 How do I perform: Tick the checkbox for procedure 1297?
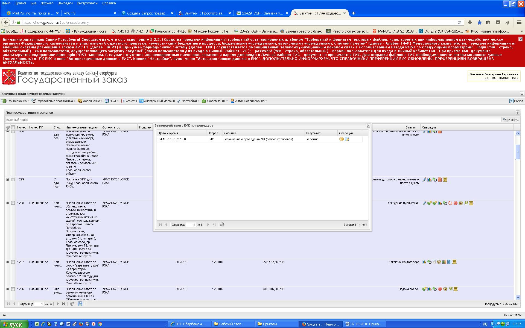click(13, 262)
